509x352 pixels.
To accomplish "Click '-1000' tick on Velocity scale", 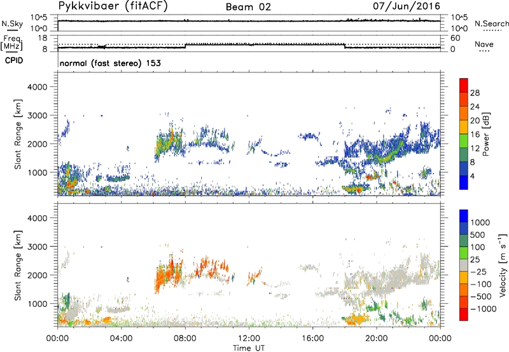I will click(x=484, y=309).
